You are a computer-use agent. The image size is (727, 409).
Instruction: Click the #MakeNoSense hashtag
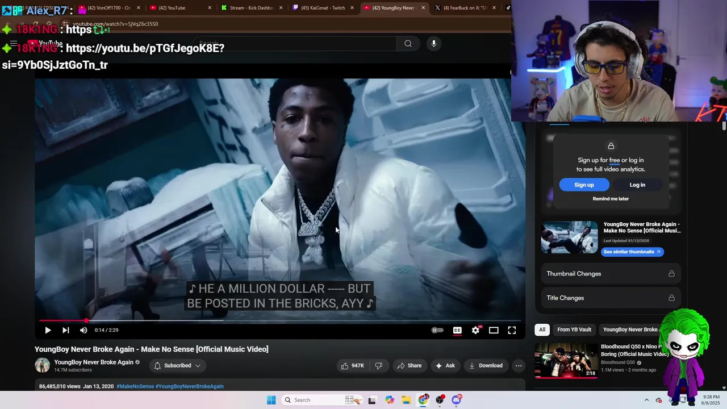coord(135,386)
